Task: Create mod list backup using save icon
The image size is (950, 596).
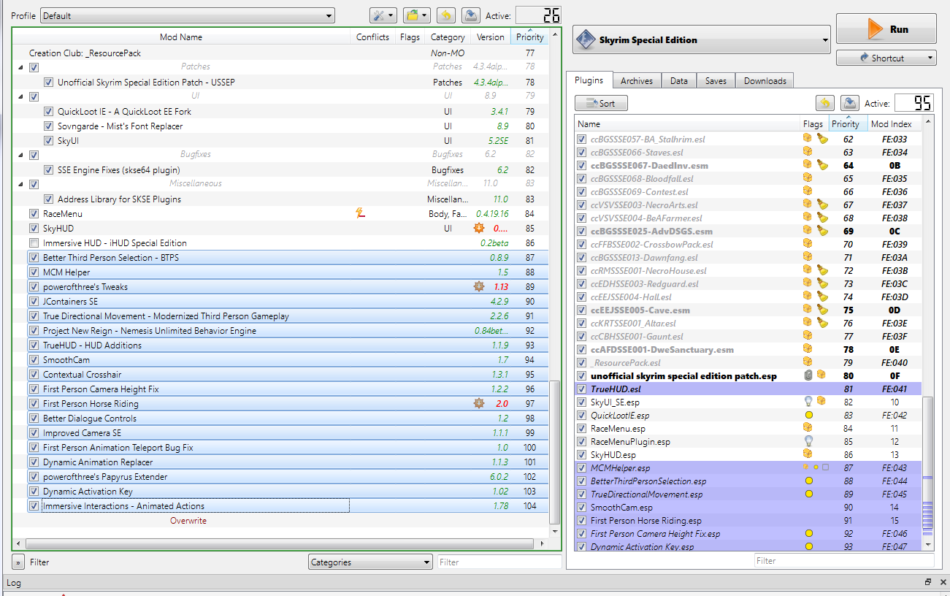Action: click(x=471, y=15)
